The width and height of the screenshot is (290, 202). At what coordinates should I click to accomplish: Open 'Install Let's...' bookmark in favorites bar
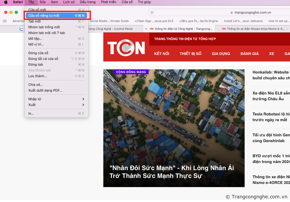pos(243,21)
